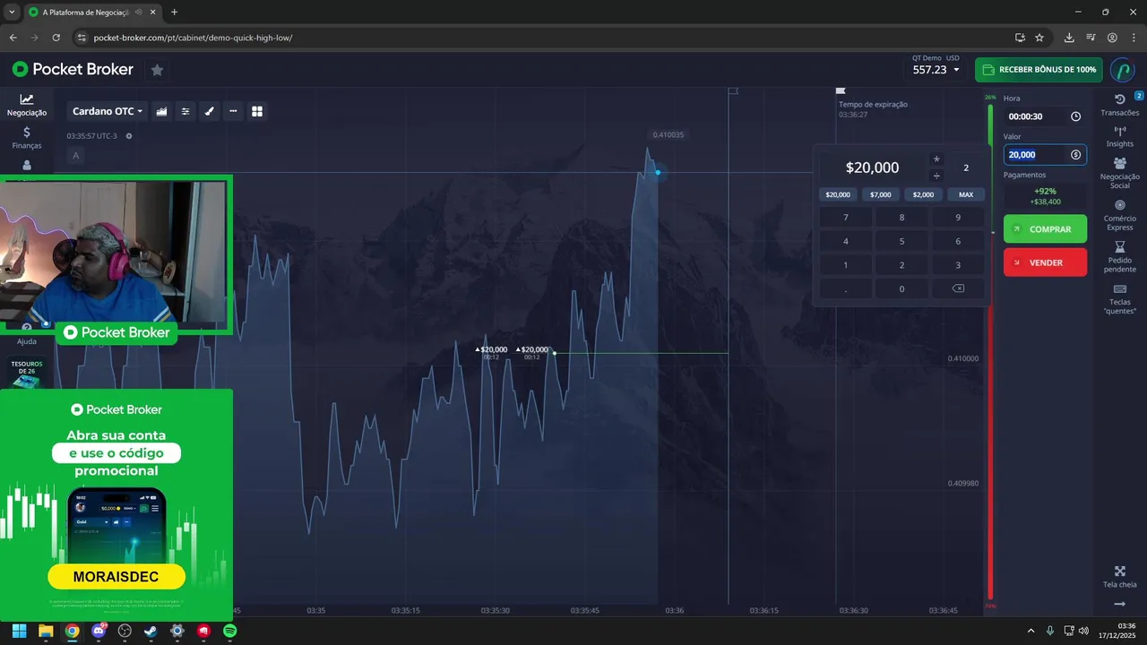Click the Ajuda help sidebar item

[x=27, y=336]
